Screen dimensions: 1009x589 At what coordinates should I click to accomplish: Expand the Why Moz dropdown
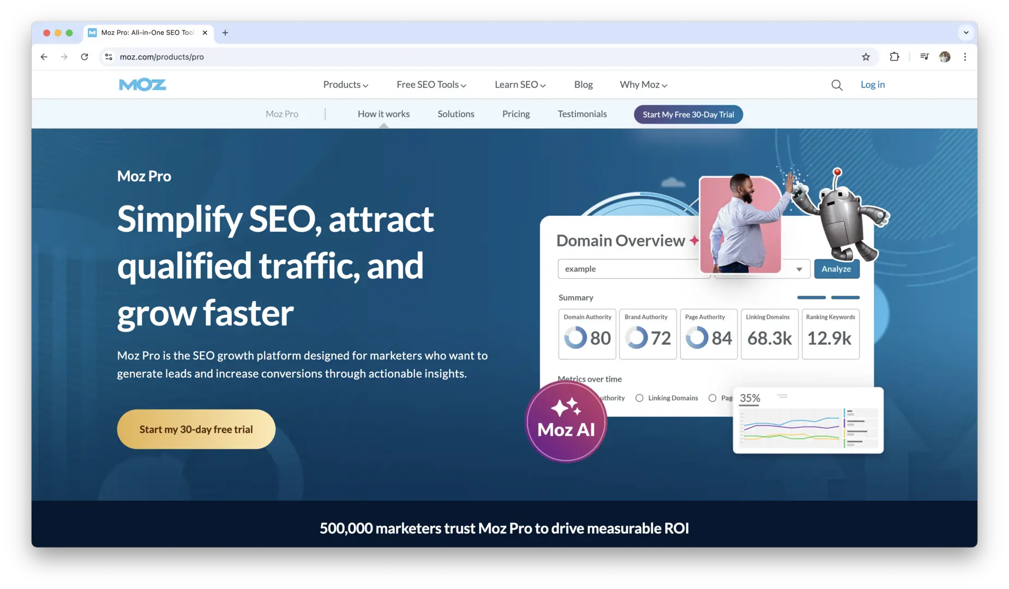(x=644, y=85)
